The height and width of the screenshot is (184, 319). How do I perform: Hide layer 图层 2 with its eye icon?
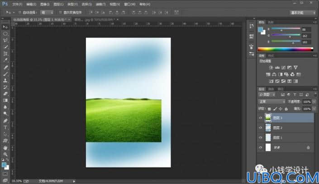click(x=261, y=128)
